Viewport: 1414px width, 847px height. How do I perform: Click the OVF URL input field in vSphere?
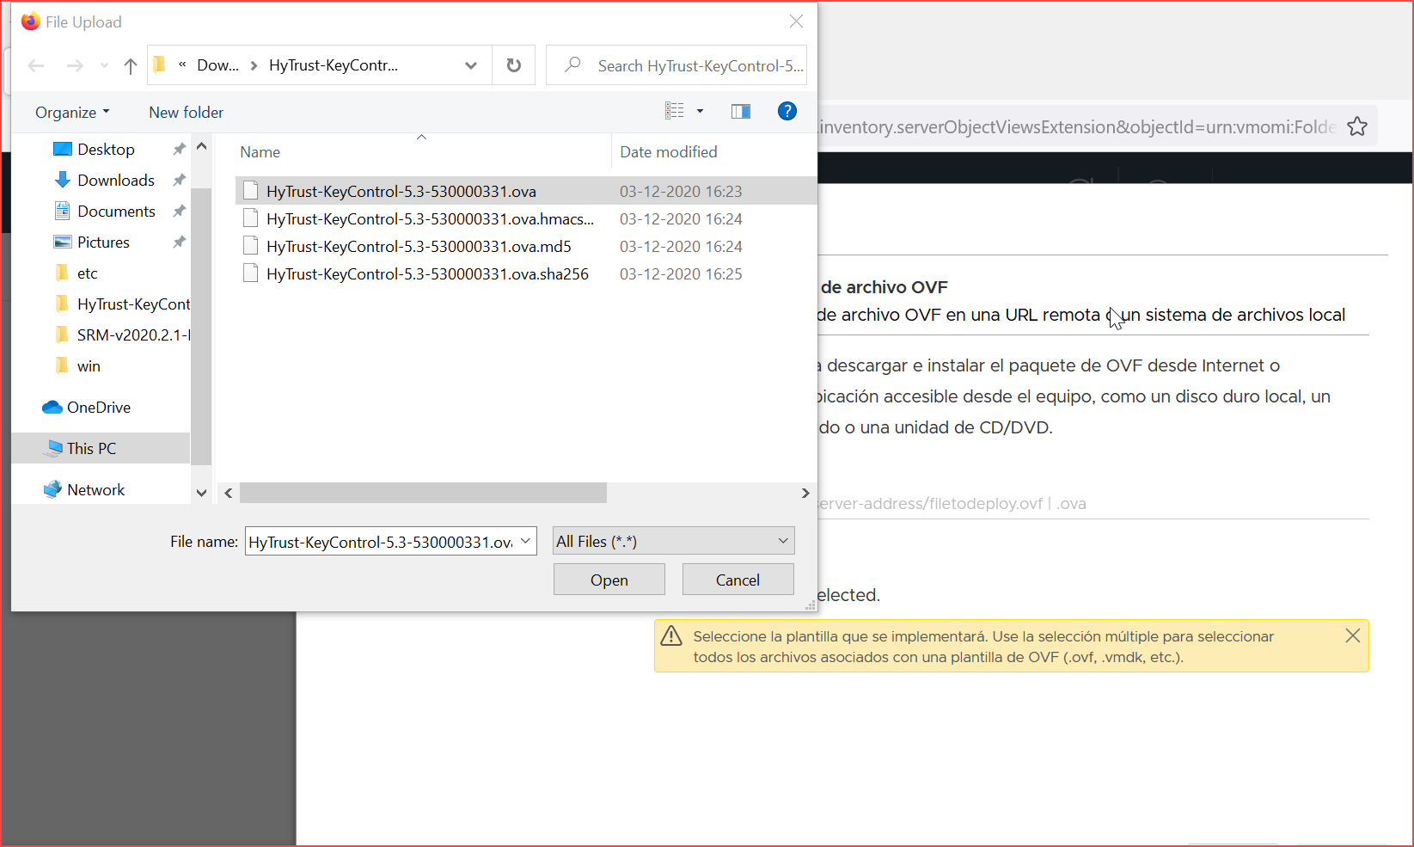pos(1092,504)
